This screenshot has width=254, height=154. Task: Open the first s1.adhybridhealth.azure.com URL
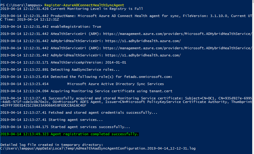click(143, 41)
